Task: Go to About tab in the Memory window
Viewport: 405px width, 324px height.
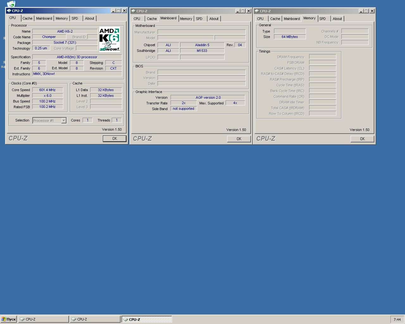Action: click(x=337, y=19)
